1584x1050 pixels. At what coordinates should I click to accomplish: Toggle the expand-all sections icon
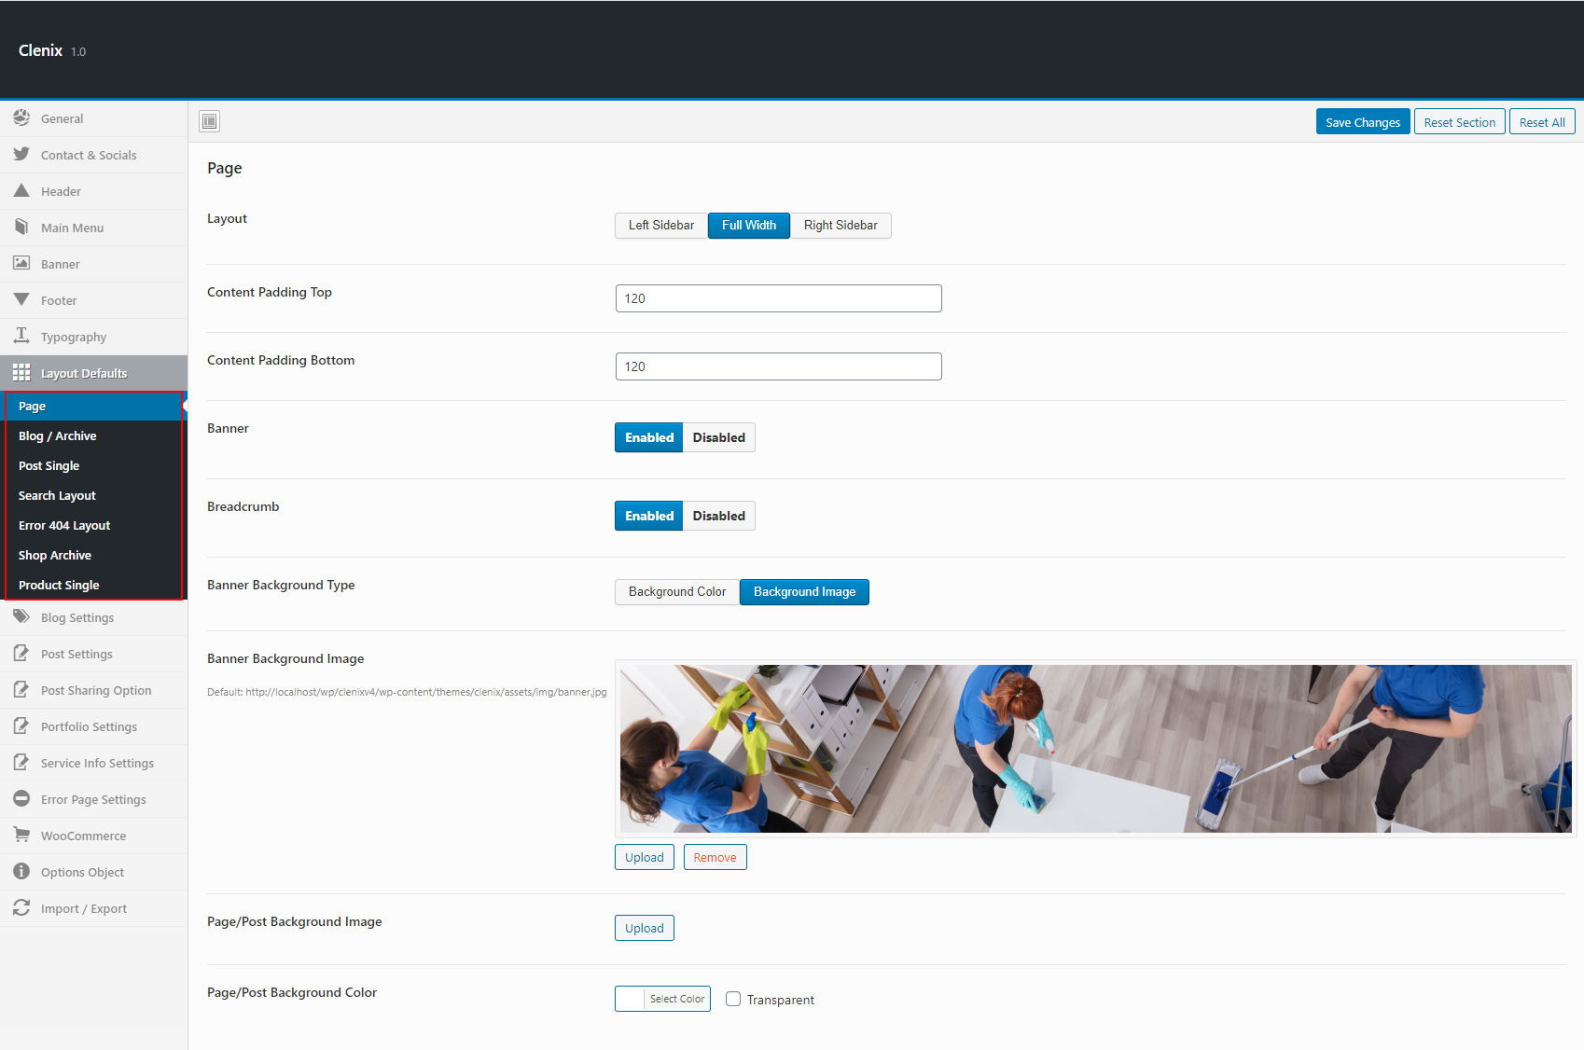click(x=210, y=121)
